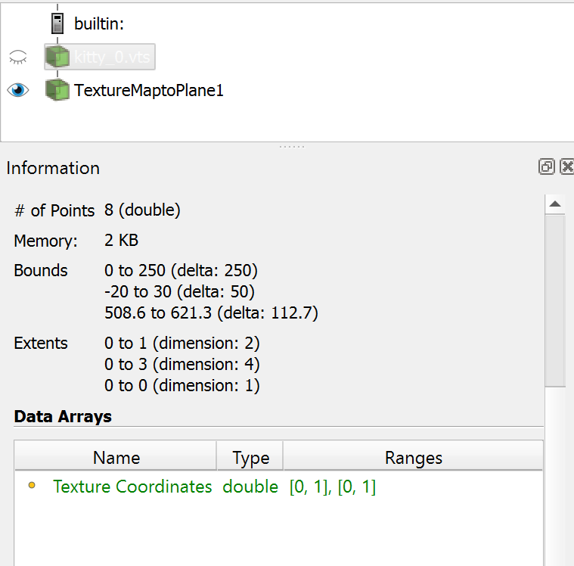Screen dimensions: 574x566
Task: Show the hidden kitty_0.vts source
Action: pyautogui.click(x=17, y=57)
